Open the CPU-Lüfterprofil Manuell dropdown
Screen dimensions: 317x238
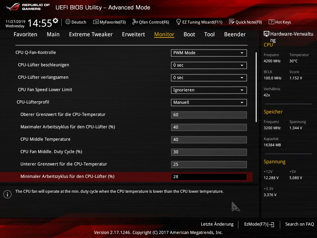209,102
